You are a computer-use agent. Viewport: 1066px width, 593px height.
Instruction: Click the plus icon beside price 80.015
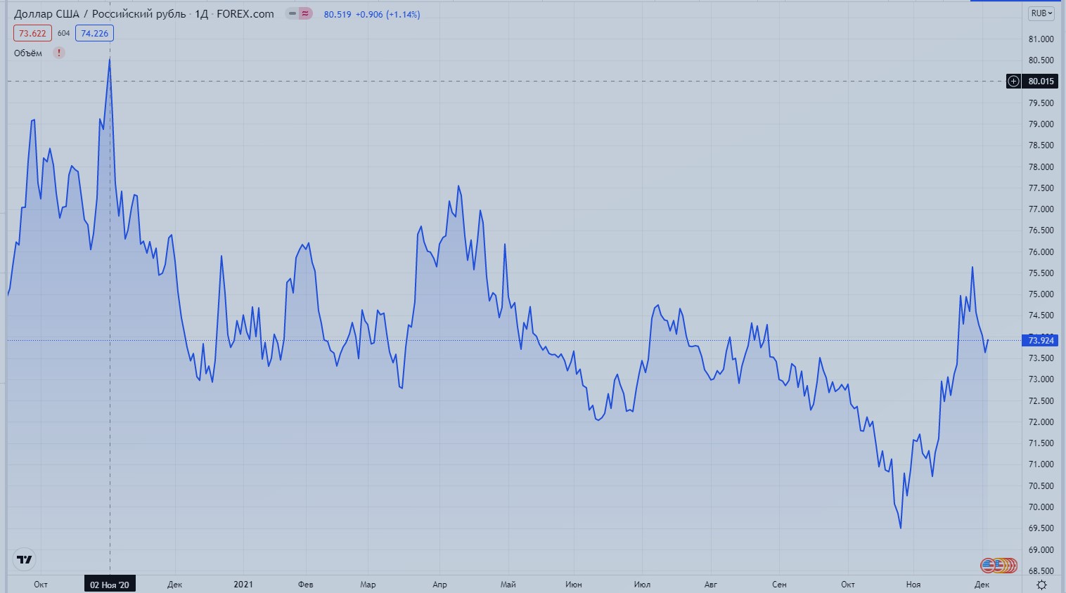[1013, 81]
